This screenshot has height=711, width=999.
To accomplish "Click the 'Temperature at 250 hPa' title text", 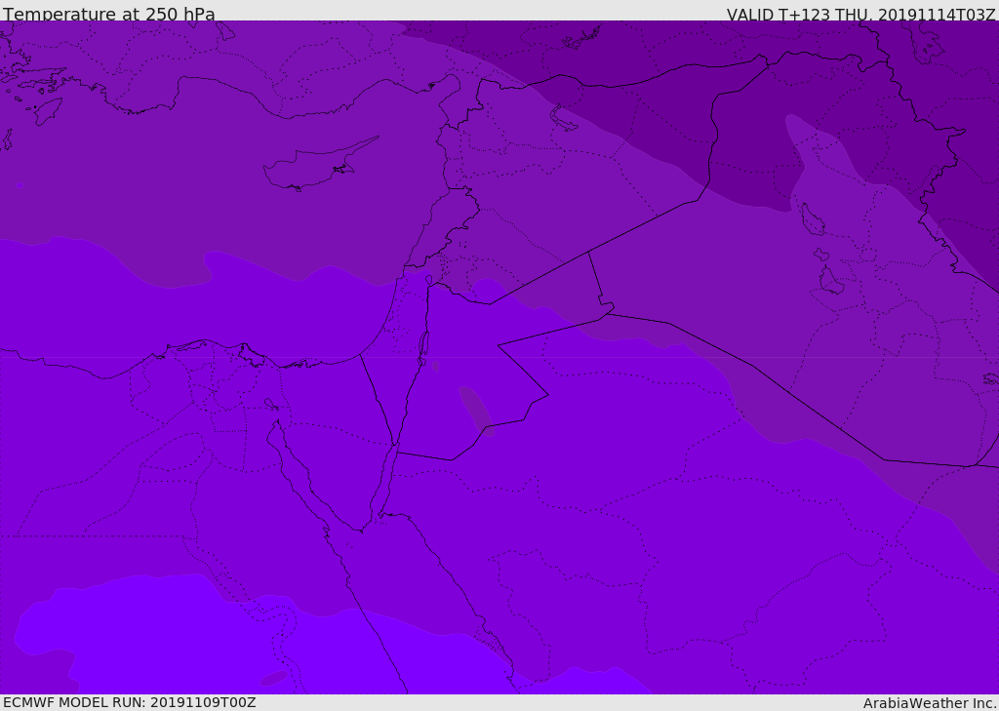I will 109,14.
